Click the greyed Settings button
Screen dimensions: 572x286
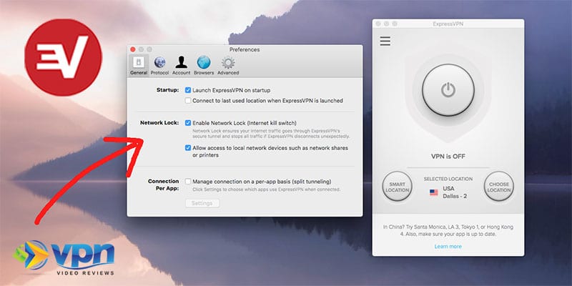tap(202, 203)
